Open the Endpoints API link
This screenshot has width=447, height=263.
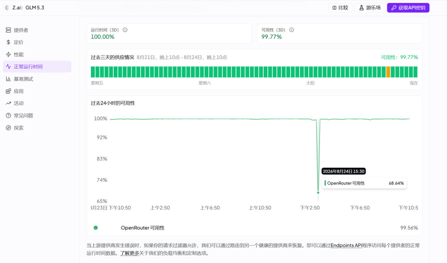(x=346, y=245)
